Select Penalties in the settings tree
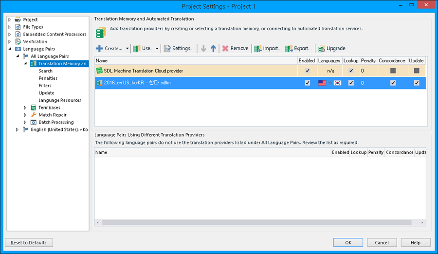Image resolution: width=438 pixels, height=254 pixels. [48, 78]
